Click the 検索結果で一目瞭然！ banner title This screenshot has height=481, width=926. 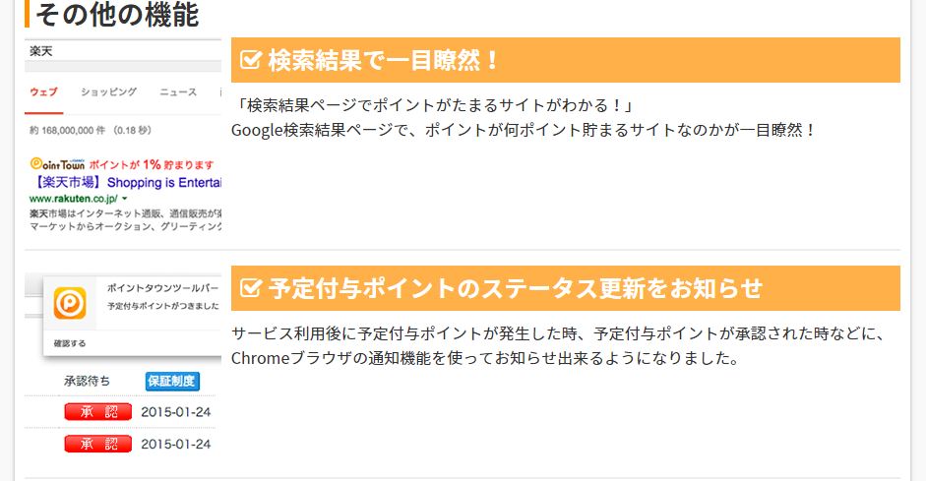pos(385,61)
